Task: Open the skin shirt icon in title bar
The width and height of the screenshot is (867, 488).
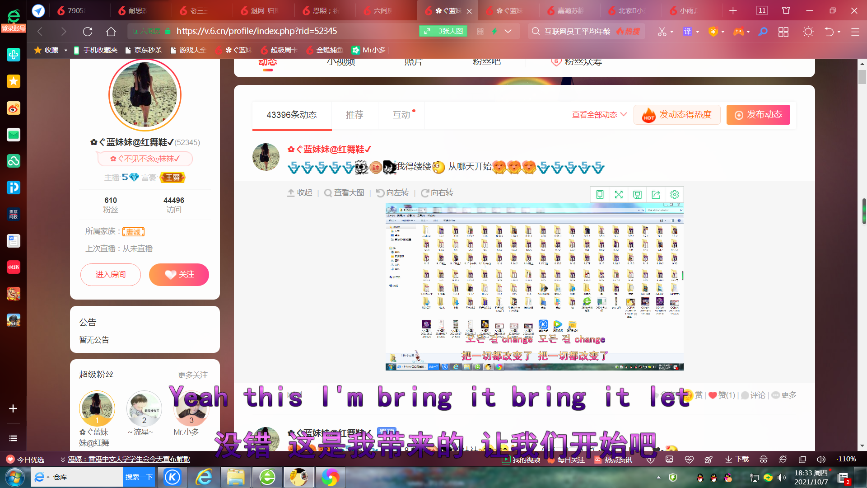Action: tap(786, 10)
